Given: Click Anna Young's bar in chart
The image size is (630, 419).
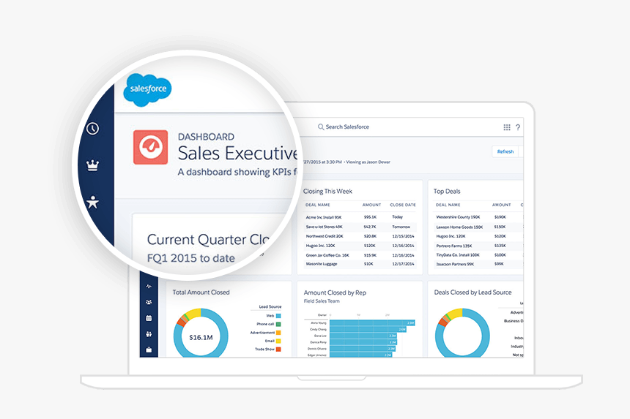Looking at the screenshot, I should pyautogui.click(x=372, y=322).
